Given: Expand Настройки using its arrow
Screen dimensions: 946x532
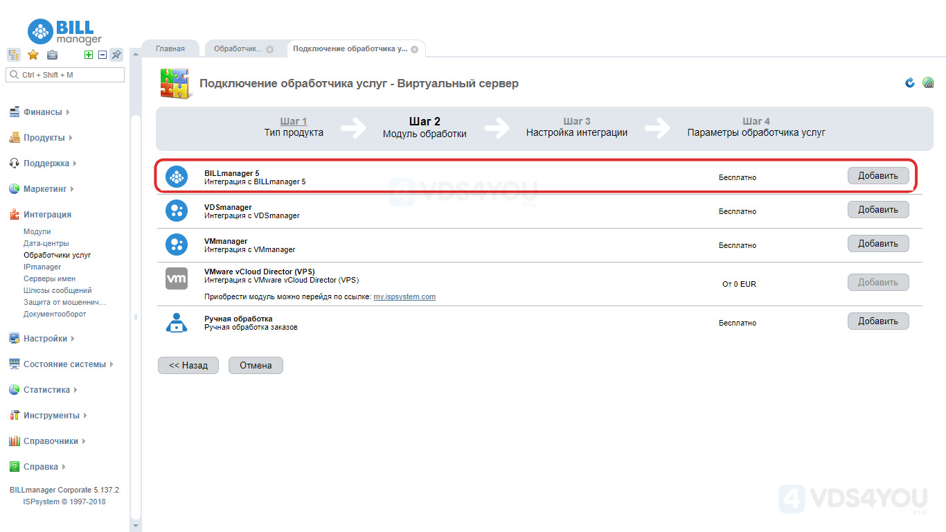Looking at the screenshot, I should click(x=73, y=339).
